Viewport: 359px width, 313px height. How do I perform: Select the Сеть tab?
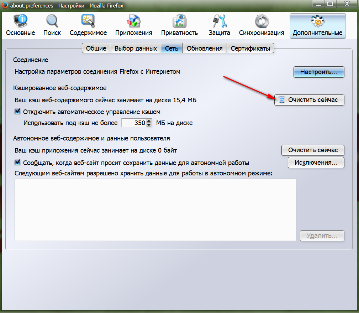tap(171, 48)
